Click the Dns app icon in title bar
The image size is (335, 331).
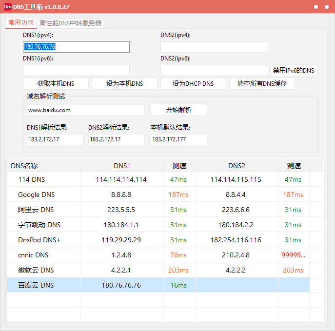tap(8, 7)
